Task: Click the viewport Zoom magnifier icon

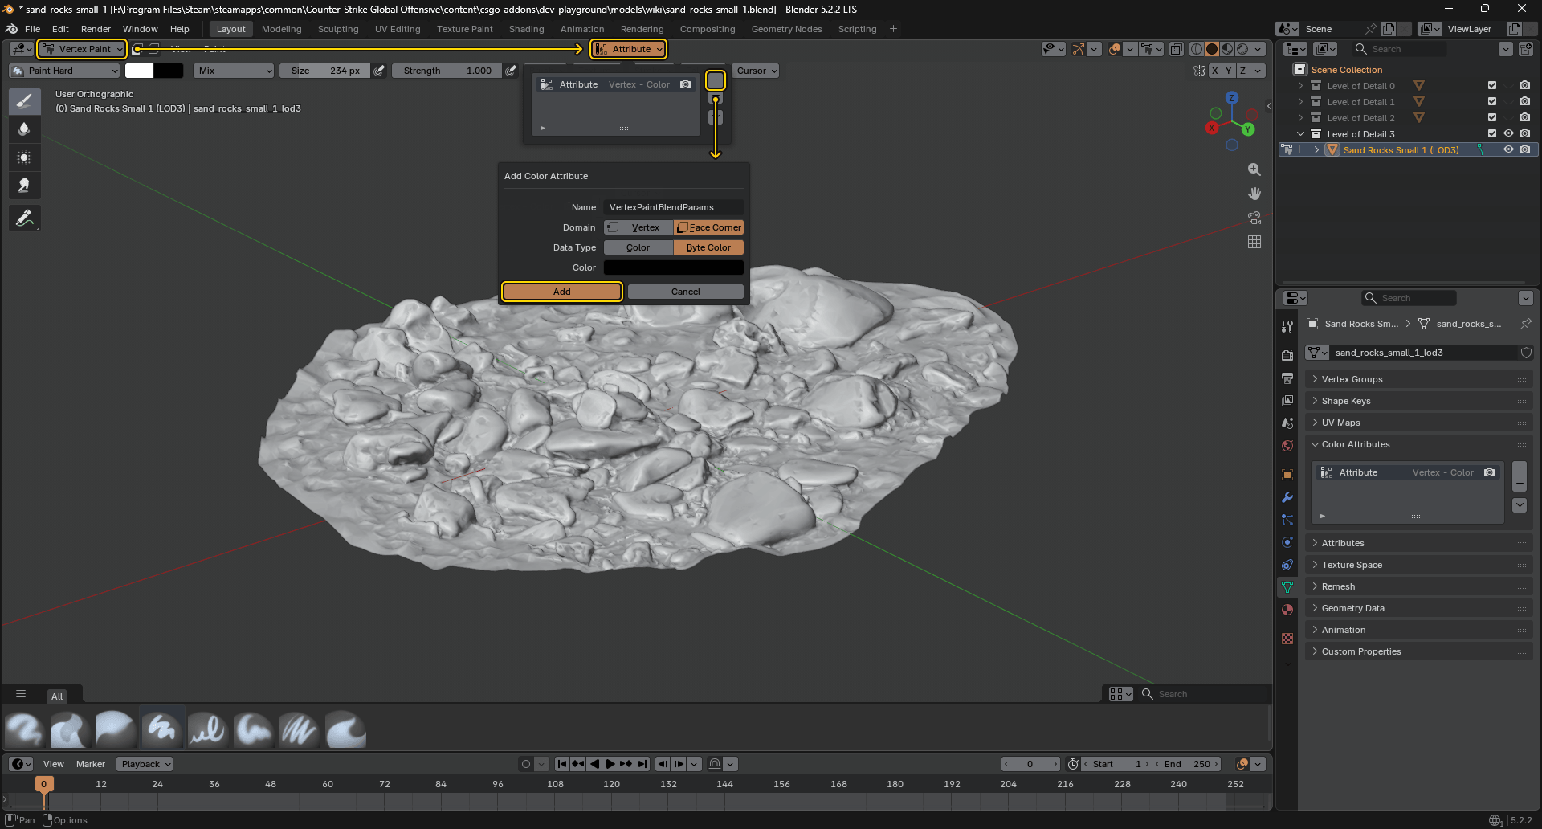Action: click(x=1254, y=169)
